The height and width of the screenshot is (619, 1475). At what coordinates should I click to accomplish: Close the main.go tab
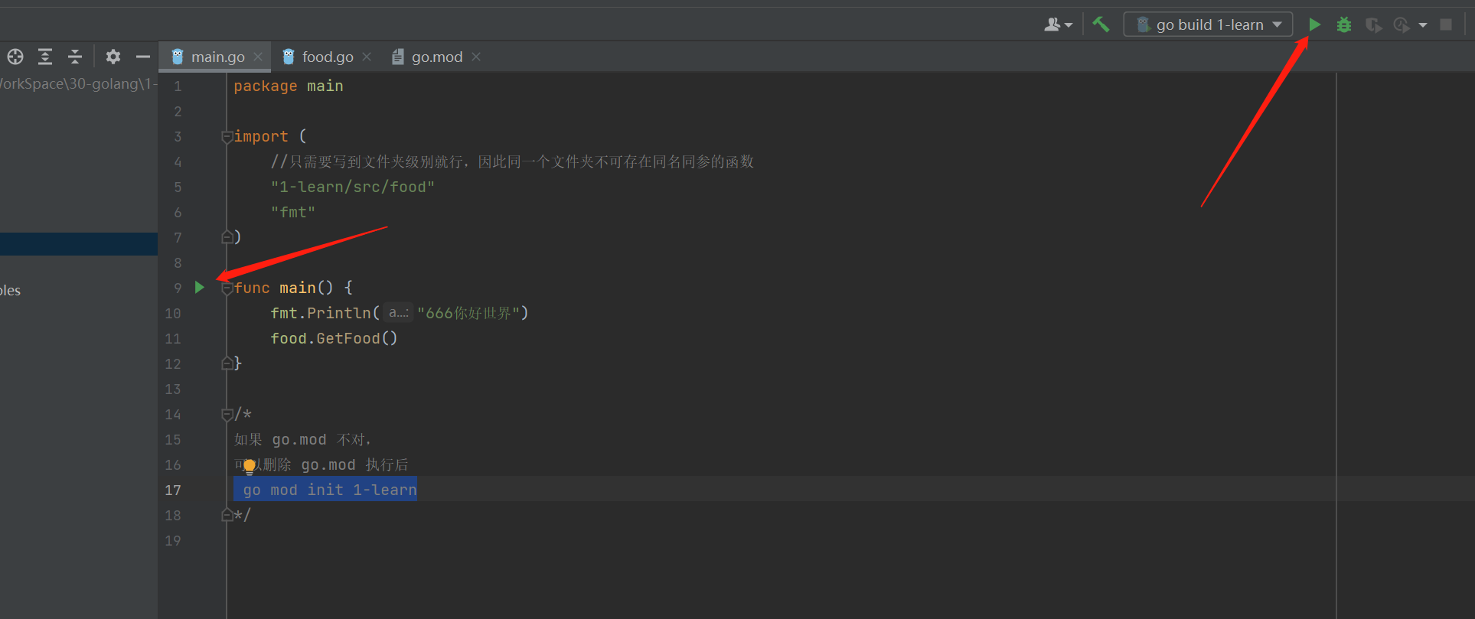point(258,57)
